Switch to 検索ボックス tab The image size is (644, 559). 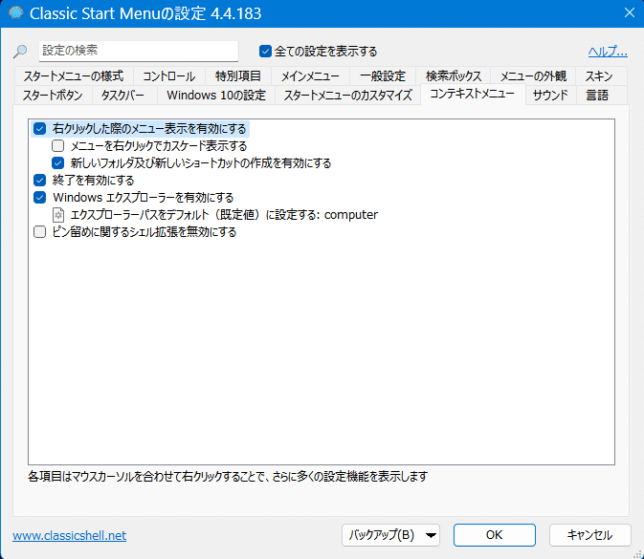coord(453,76)
